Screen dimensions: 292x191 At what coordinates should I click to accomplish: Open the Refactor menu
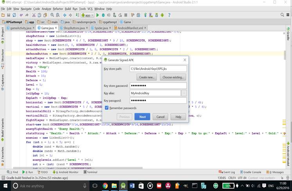click(x=58, y=9)
